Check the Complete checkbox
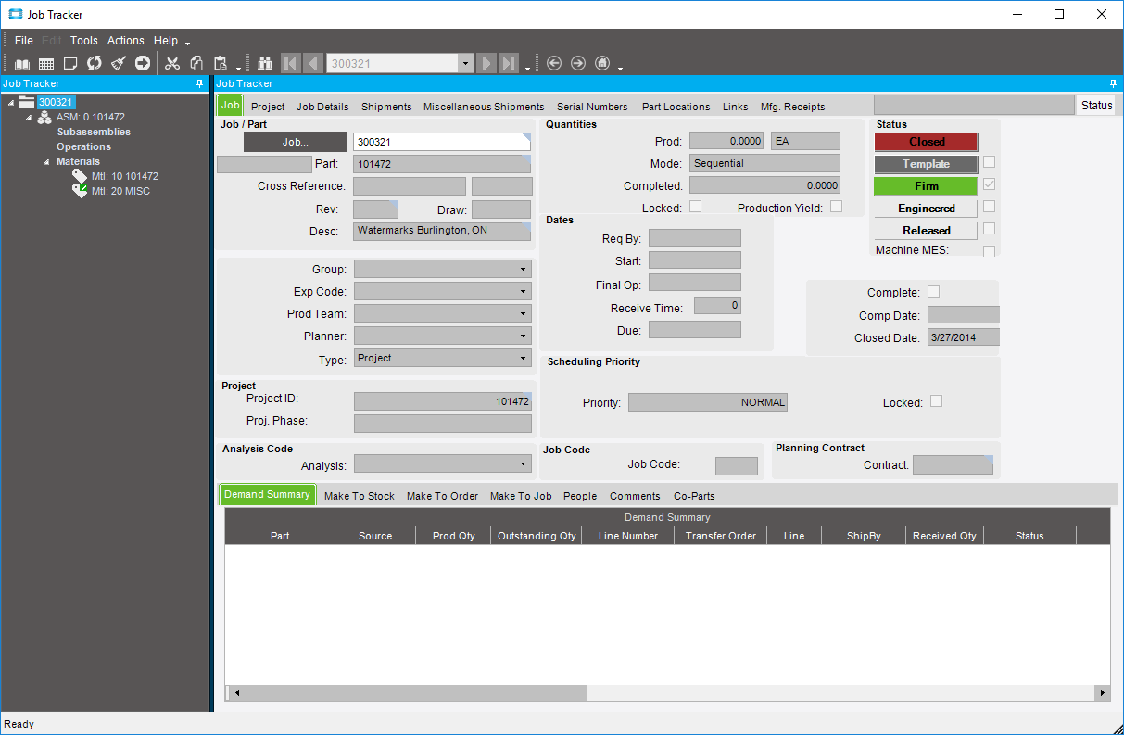The height and width of the screenshot is (735, 1124). click(933, 292)
